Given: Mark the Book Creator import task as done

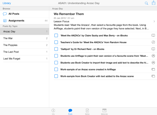Looking at the screenshot, I should pos(56,63).
